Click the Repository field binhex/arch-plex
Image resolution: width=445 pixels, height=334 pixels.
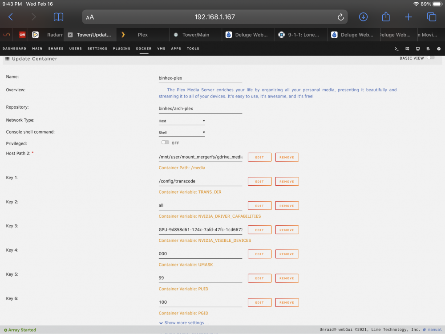click(200, 109)
